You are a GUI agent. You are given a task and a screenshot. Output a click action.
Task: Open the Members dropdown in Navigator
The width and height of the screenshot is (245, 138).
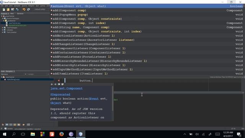pyautogui.click(x=14, y=74)
